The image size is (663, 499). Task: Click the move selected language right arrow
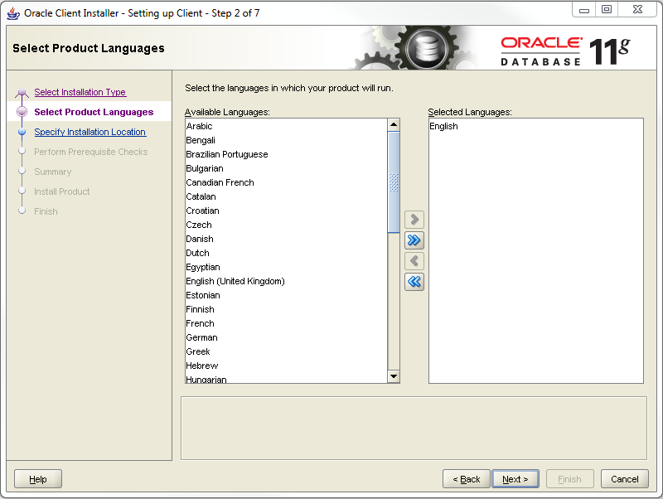pos(414,220)
